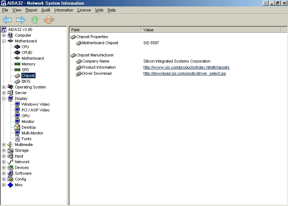Click the SiS 5597 value
Viewport: 288px width, 206px height.
[x=151, y=43]
